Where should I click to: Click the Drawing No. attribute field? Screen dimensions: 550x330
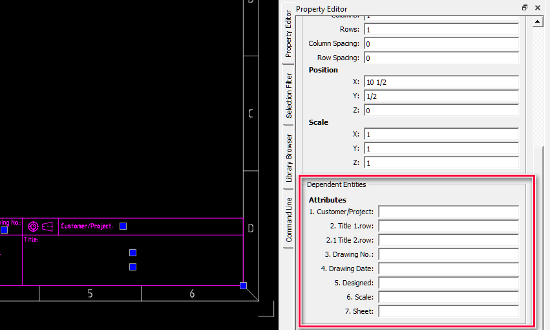pyautogui.click(x=449, y=254)
